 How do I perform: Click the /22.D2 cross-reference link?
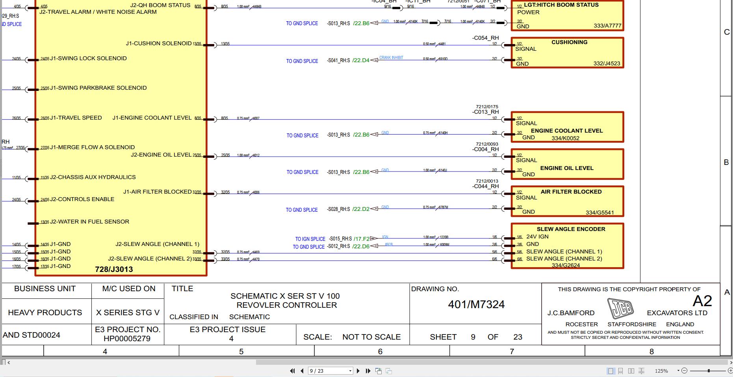click(x=361, y=209)
